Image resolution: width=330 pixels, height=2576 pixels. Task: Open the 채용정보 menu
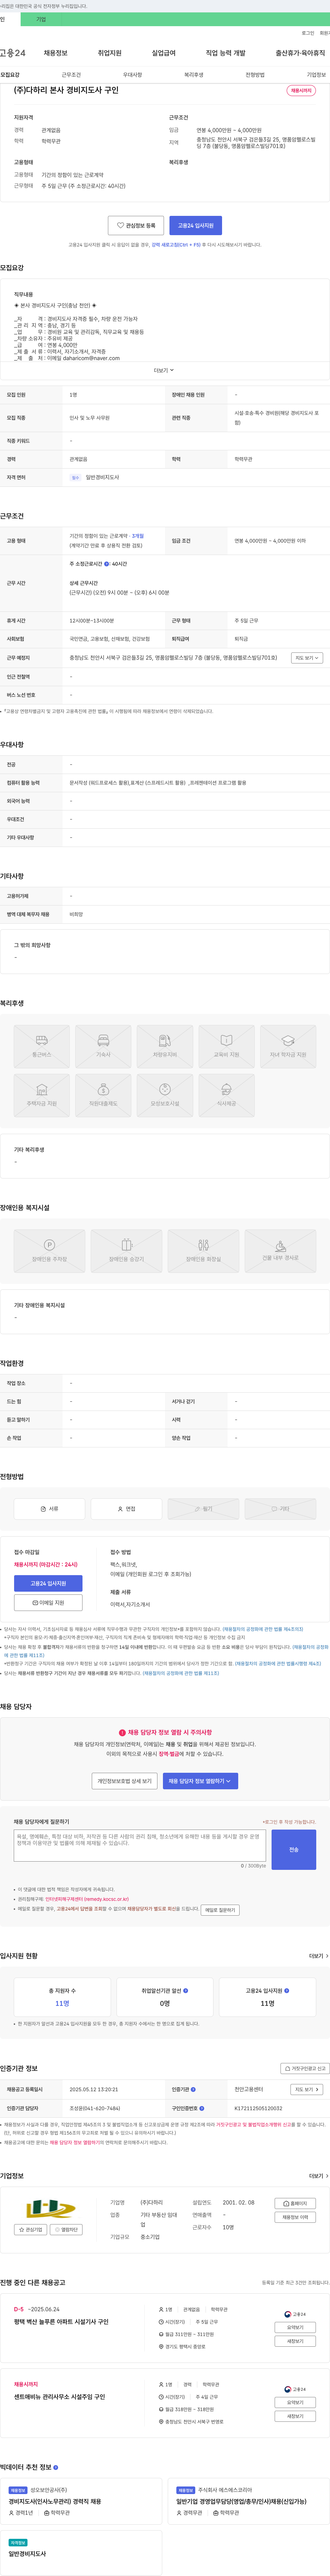[56, 53]
